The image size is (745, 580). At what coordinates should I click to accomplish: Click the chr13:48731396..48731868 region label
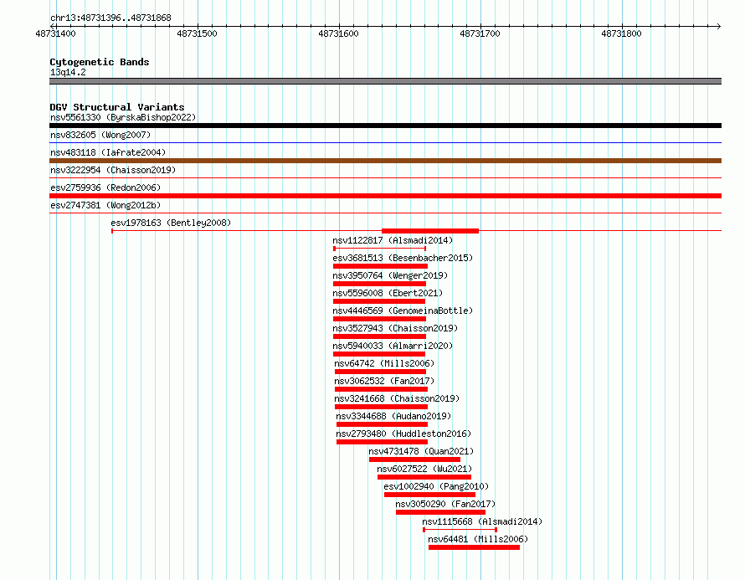[110, 18]
